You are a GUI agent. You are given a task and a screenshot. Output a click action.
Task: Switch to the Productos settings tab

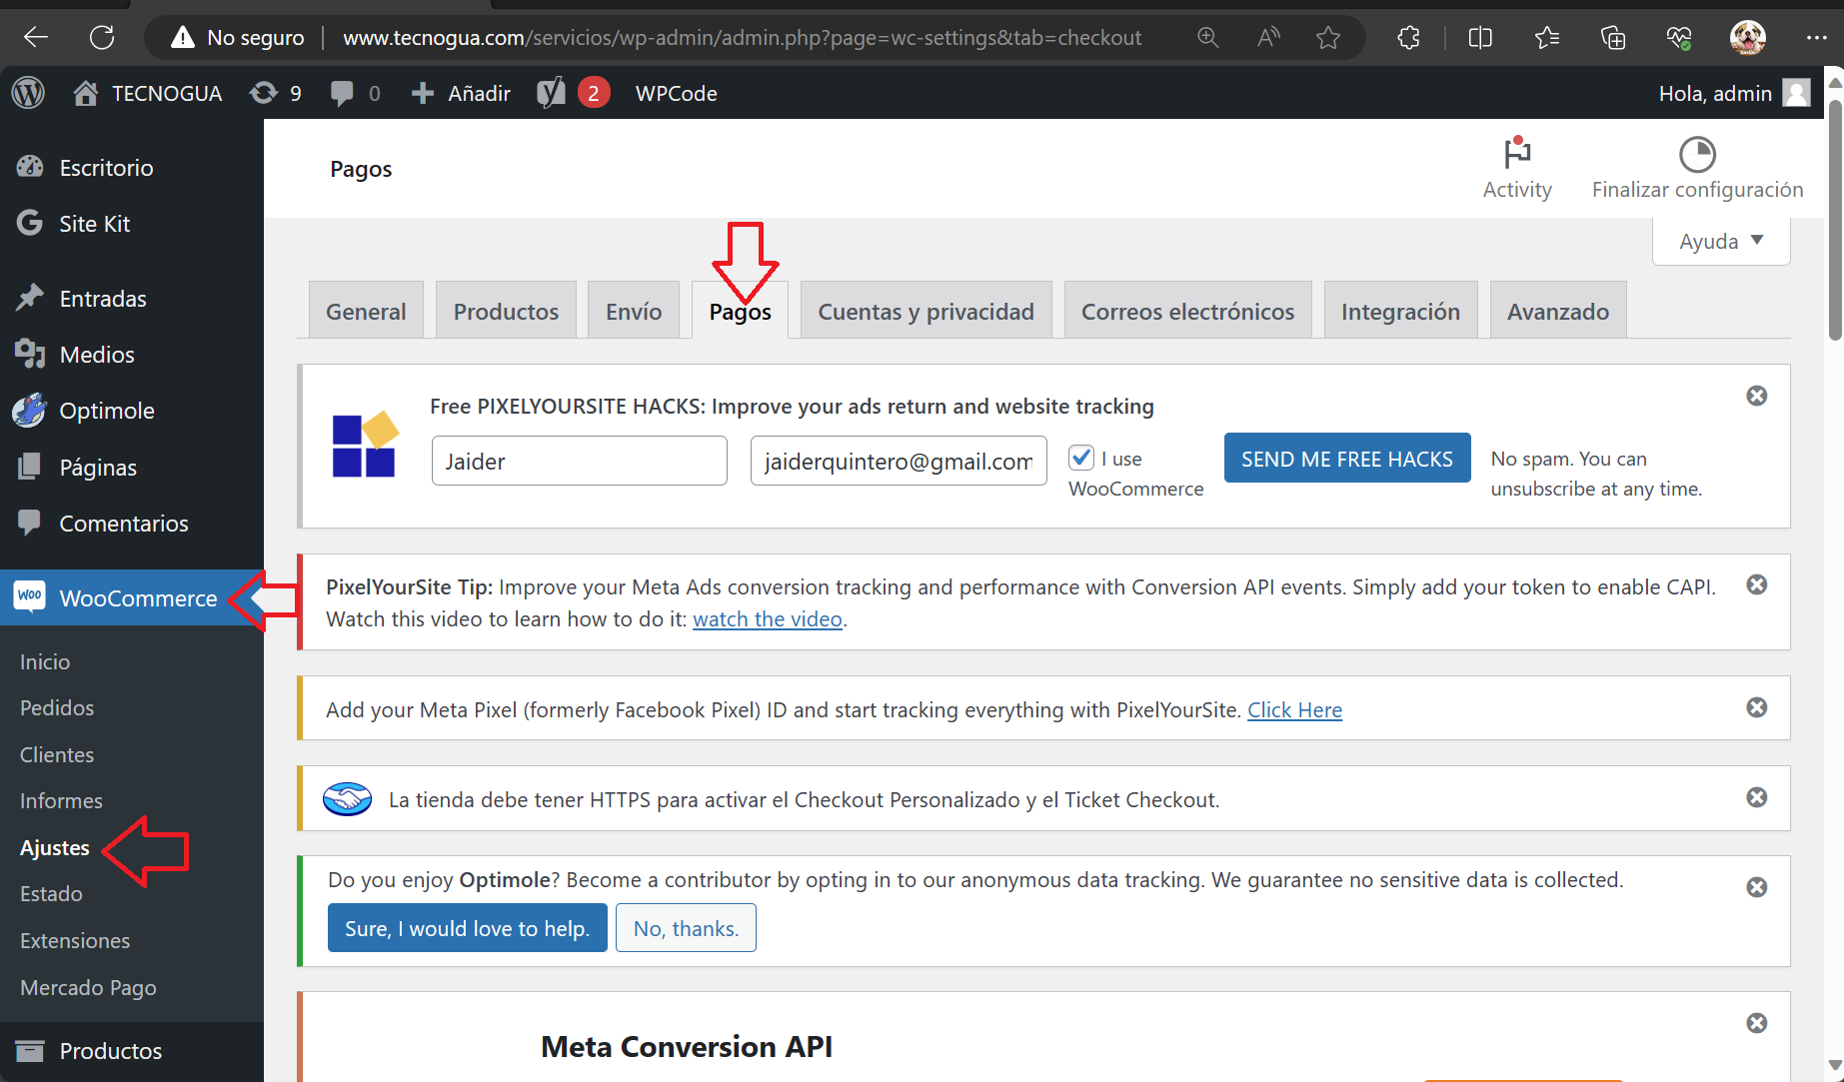tap(506, 311)
